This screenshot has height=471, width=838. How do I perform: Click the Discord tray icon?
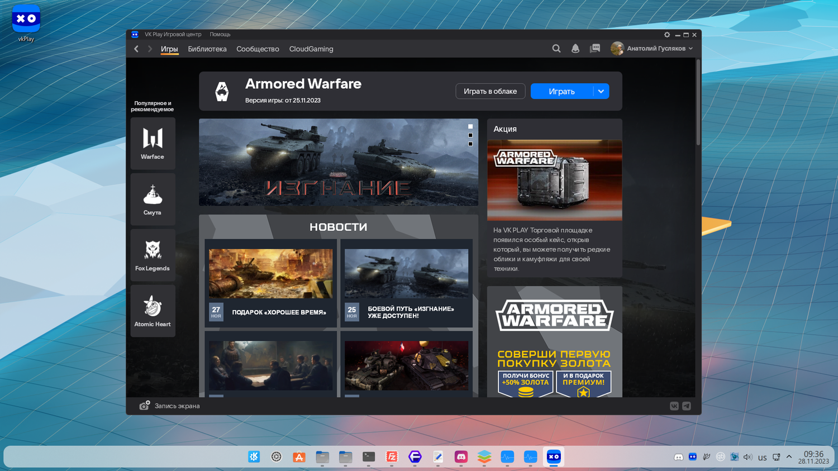pyautogui.click(x=679, y=457)
